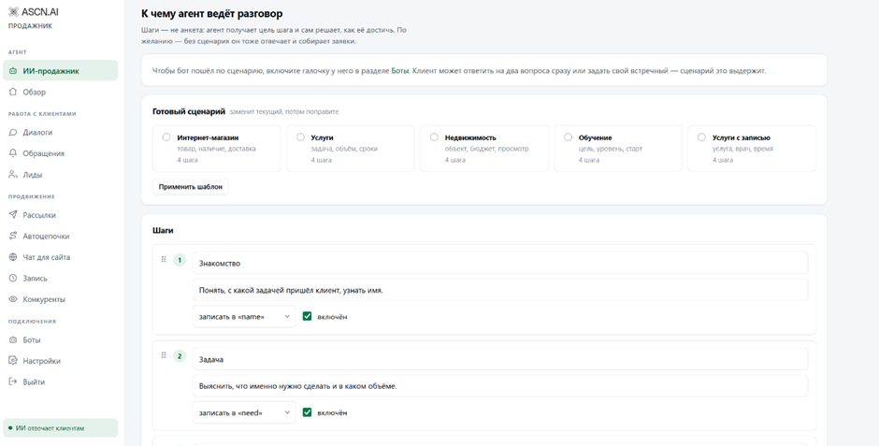Click step number 1 badge
Image resolution: width=879 pixels, height=446 pixels.
[180, 260]
